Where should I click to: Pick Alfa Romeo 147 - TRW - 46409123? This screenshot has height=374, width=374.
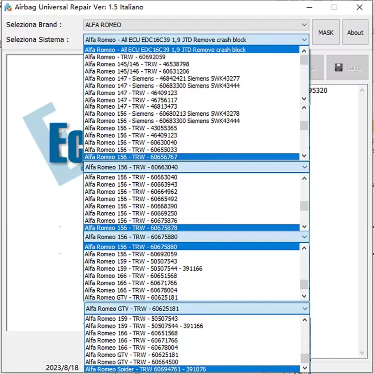(x=192, y=93)
